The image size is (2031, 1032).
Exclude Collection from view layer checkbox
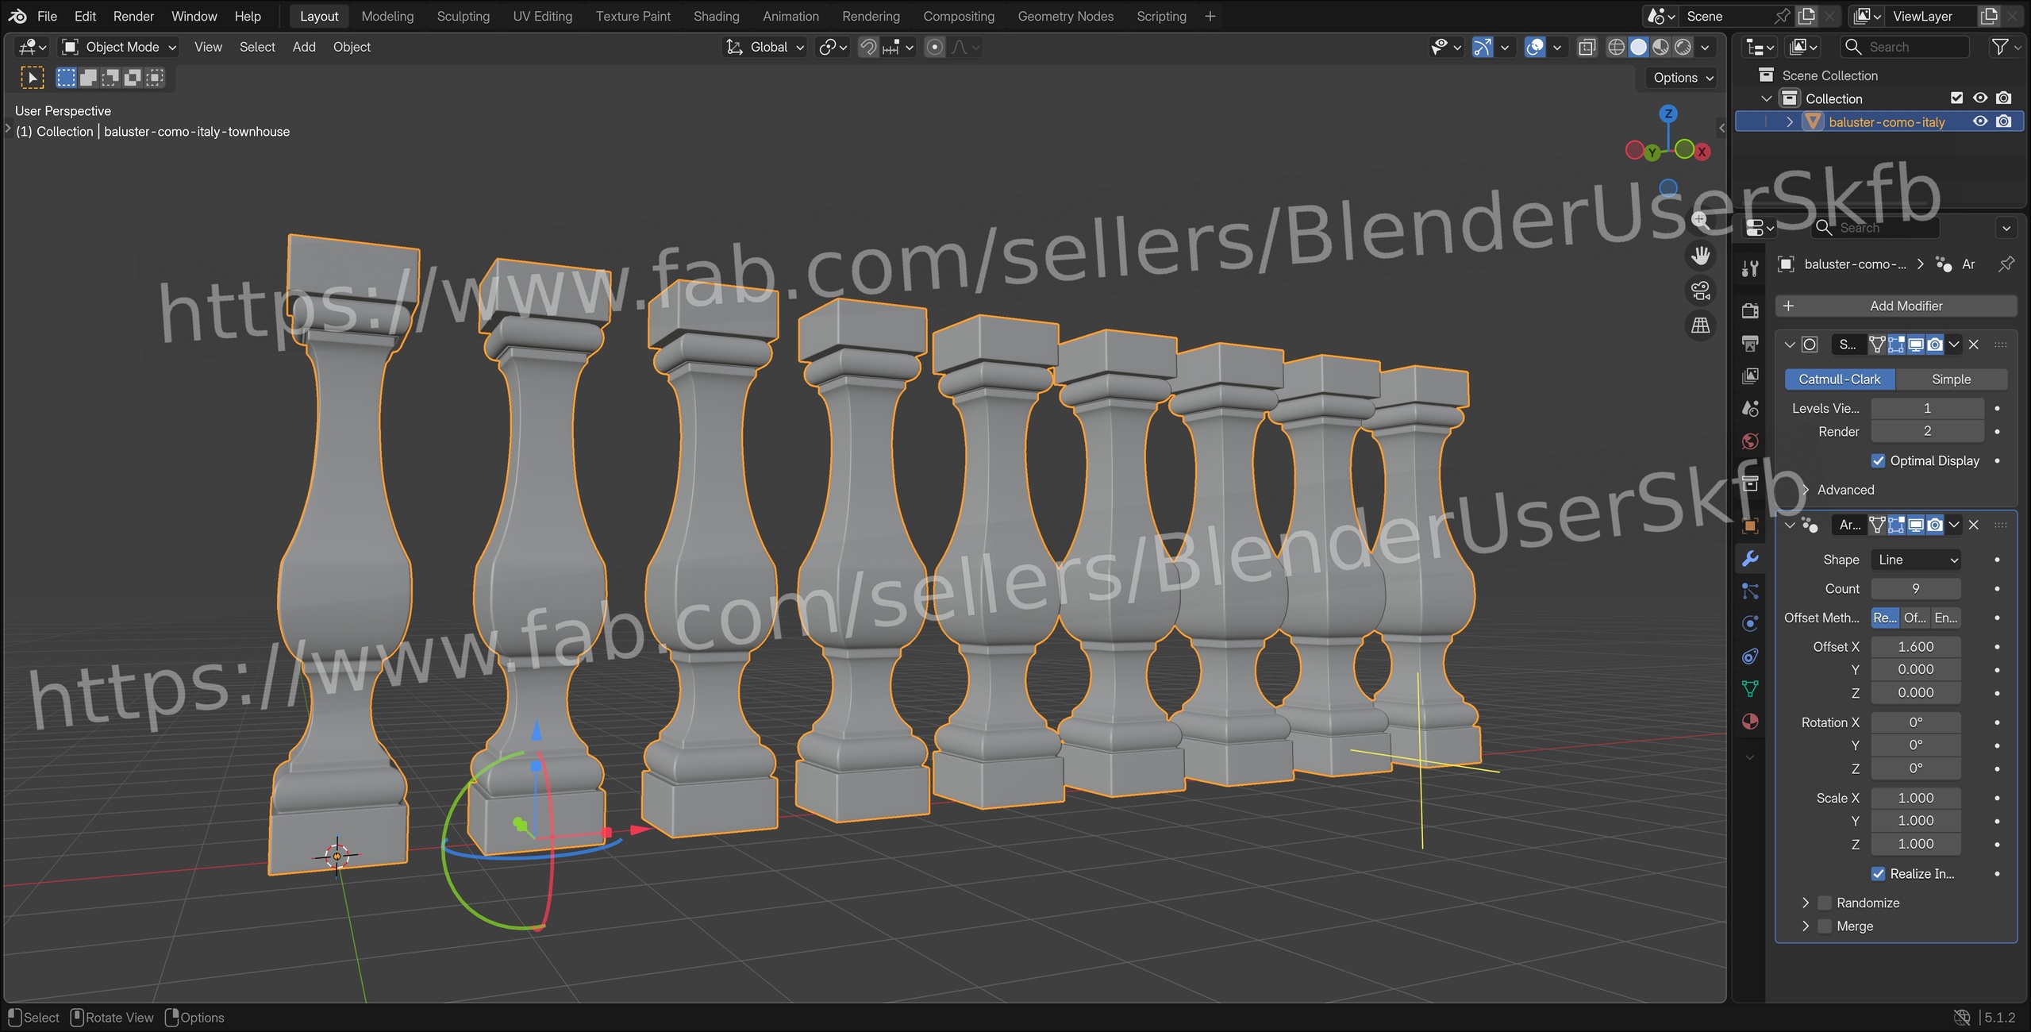click(1956, 98)
